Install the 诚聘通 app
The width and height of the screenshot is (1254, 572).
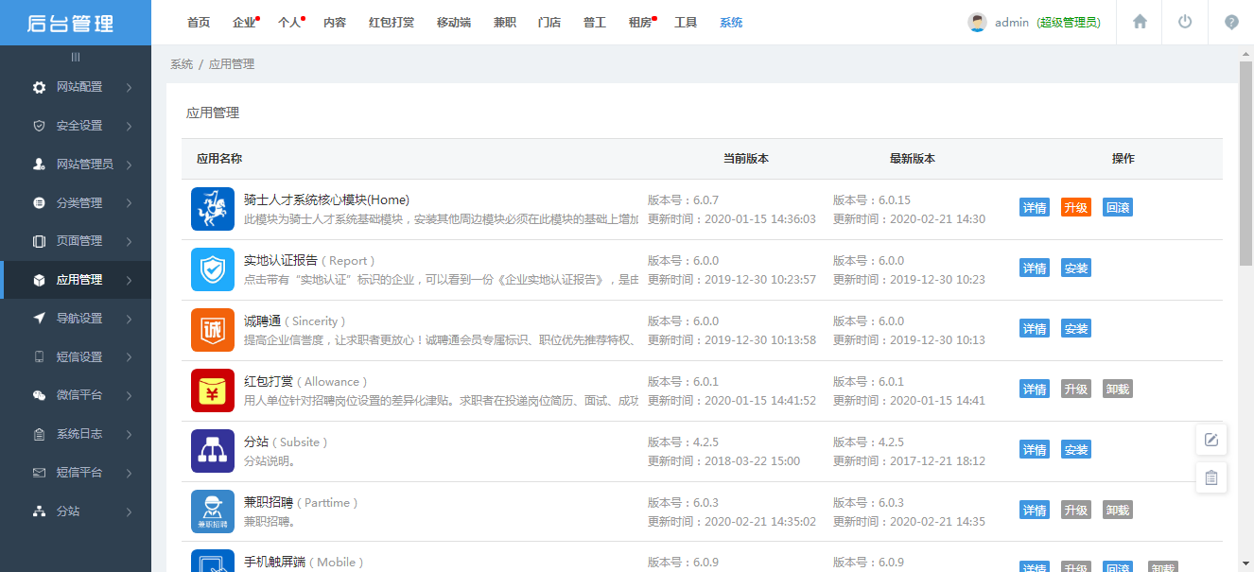[x=1076, y=329]
